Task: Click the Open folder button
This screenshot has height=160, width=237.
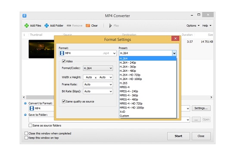Action: pyautogui.click(x=206, y=120)
